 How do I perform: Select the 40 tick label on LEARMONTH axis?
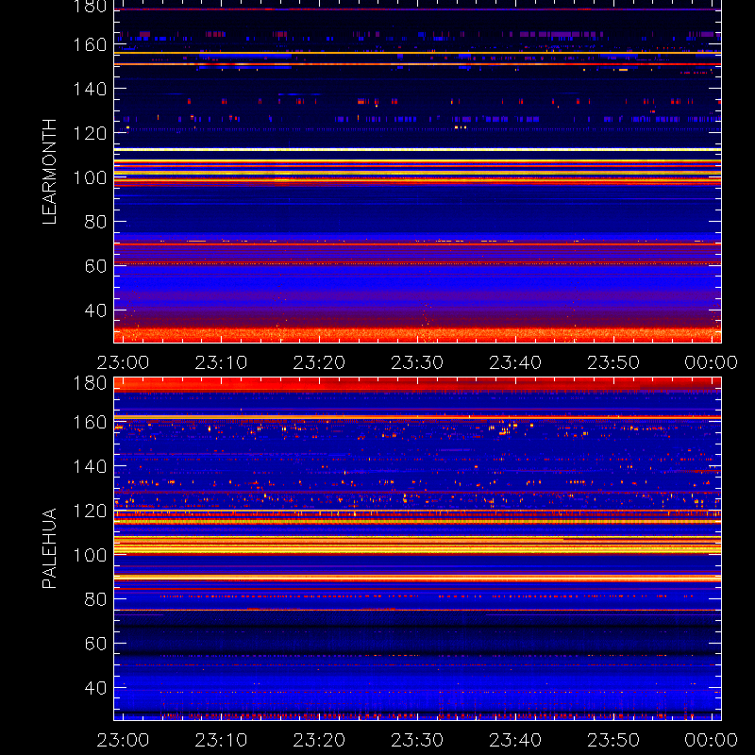point(95,310)
